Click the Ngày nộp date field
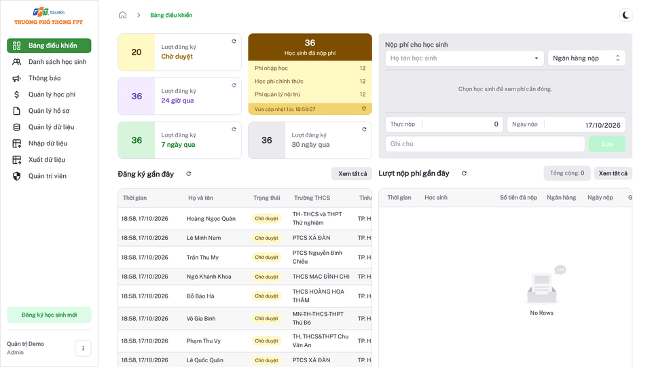 click(566, 124)
